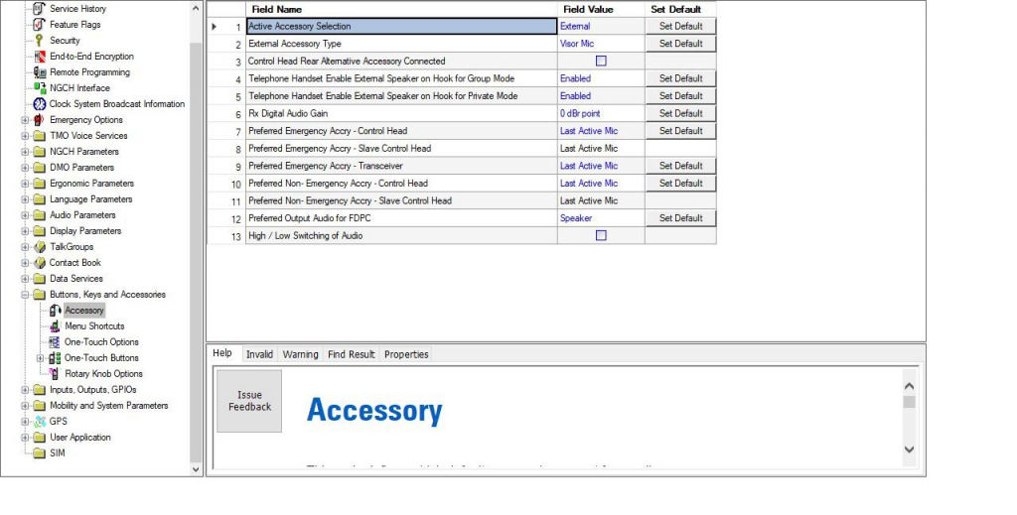Click the Data Services folder icon
This screenshot has height=515, width=1017.
pyautogui.click(x=39, y=279)
